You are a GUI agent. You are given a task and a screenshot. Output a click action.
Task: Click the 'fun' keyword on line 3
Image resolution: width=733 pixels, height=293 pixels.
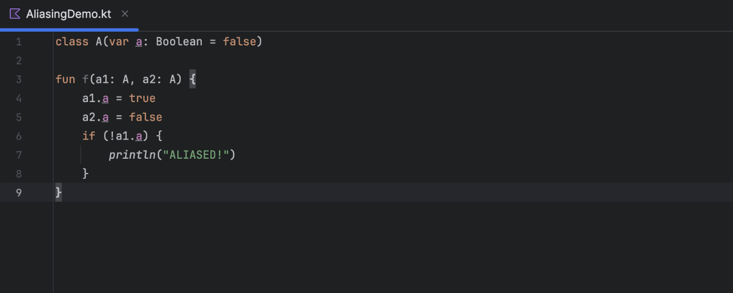[65, 80]
